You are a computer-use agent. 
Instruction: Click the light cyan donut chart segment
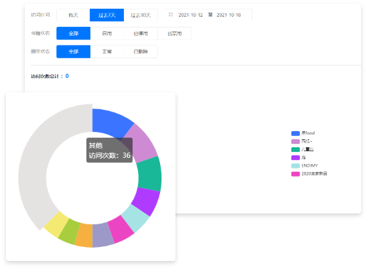135,217
